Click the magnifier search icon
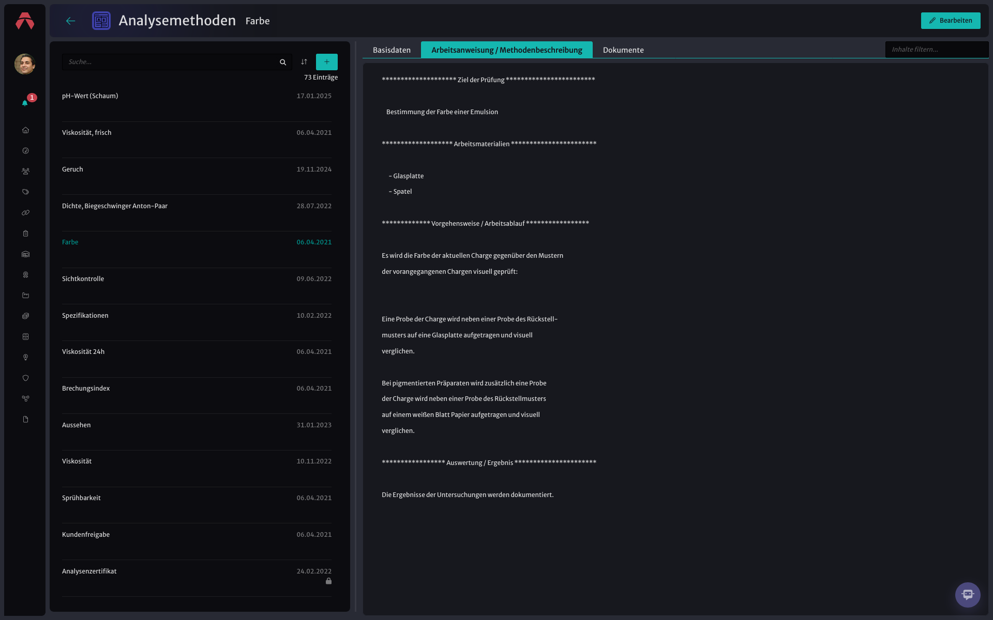Image resolution: width=993 pixels, height=620 pixels. [x=283, y=62]
